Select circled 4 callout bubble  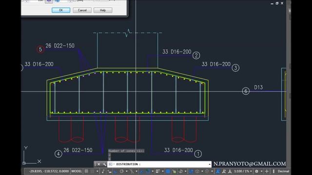pyautogui.click(x=58, y=154)
